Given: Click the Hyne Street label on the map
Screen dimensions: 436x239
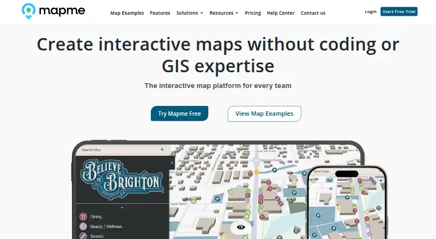Looking at the screenshot, I should coord(179,204).
